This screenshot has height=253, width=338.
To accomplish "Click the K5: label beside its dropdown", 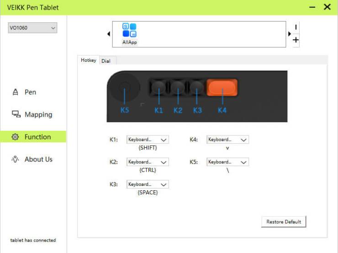I will coord(194,162).
